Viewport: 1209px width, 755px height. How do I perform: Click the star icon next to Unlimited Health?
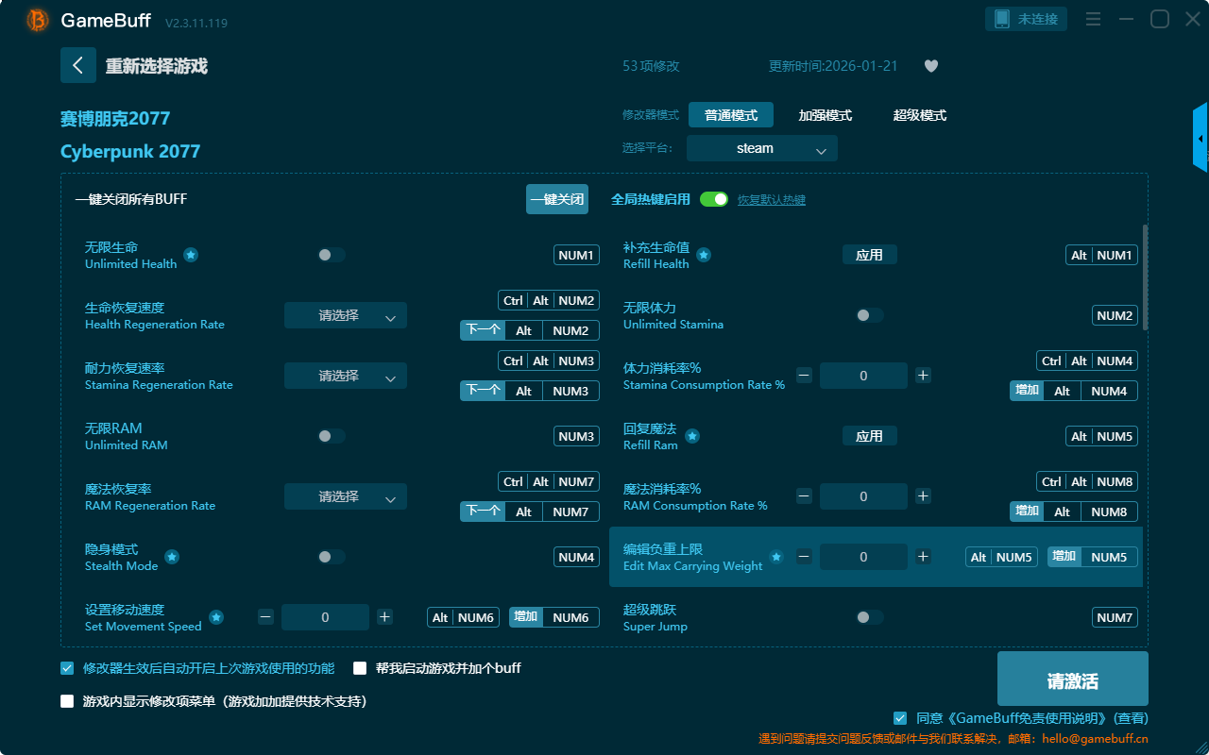tap(191, 255)
